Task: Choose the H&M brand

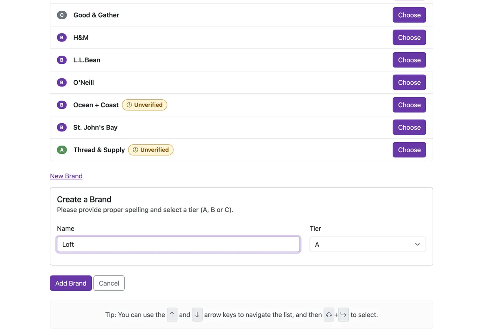Action: point(409,37)
